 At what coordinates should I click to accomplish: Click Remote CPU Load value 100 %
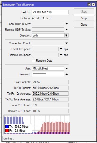(50, 111)
